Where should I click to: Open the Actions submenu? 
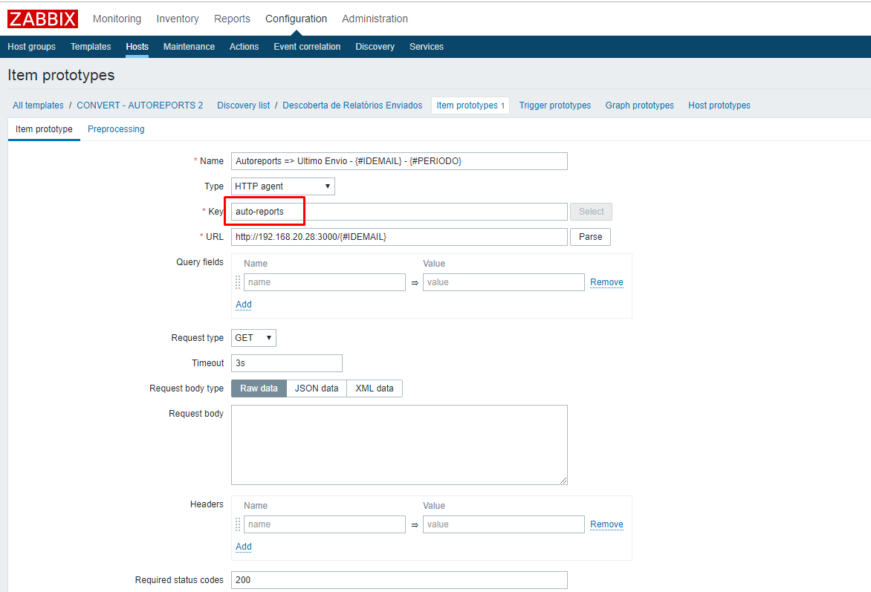pyautogui.click(x=244, y=47)
